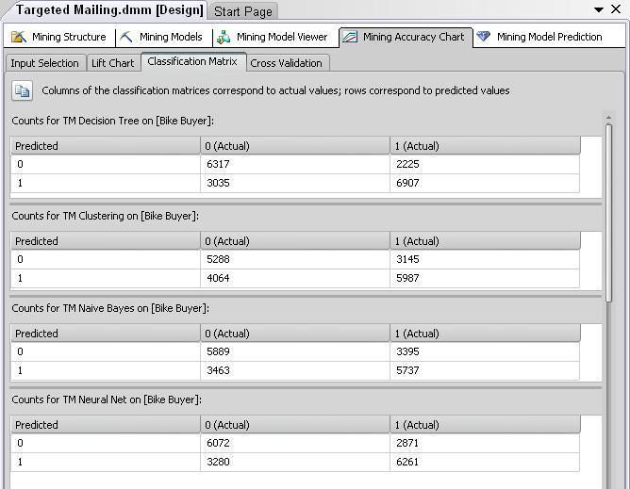This screenshot has width=630, height=489.
Task: Click the scroll-up arrow of the matrix list
Action: point(608,118)
